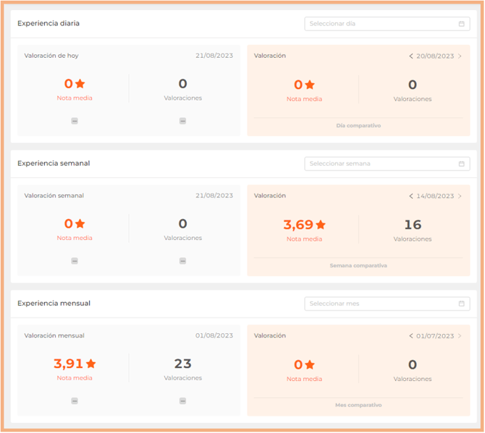Click the 16 Valoraciones weekly comparison count
Screen dimensions: 485x433
(412, 225)
